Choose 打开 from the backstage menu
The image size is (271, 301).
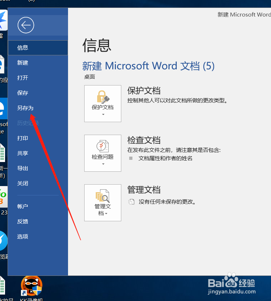(38, 78)
